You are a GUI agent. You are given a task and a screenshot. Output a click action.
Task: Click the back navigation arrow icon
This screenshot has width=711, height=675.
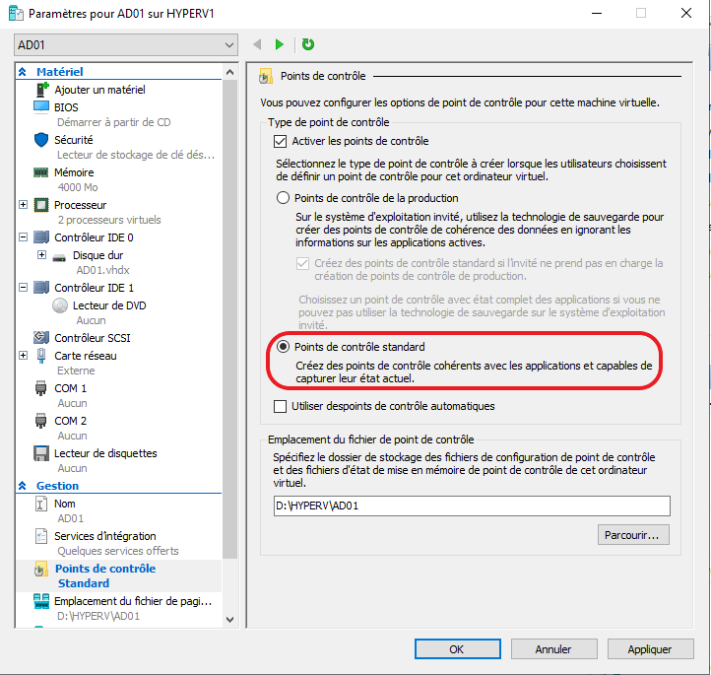258,44
